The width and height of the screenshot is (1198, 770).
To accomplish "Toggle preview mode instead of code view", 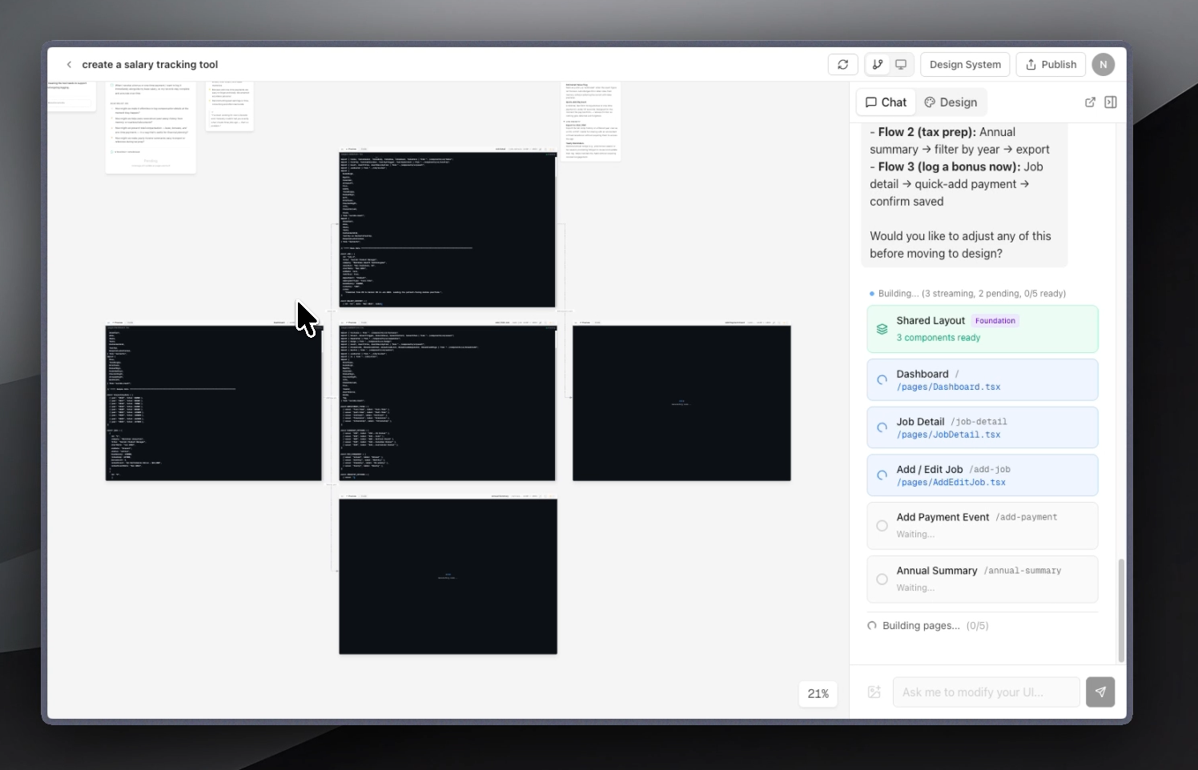I will point(901,64).
